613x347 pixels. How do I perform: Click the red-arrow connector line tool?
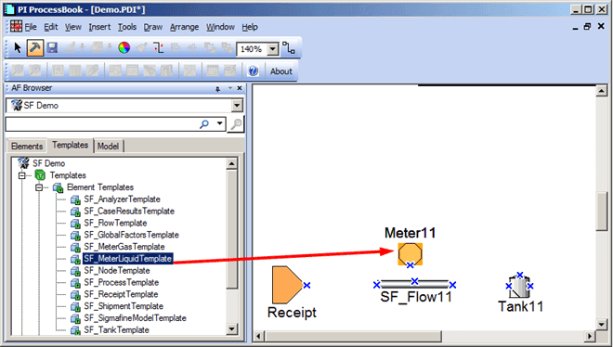click(159, 48)
